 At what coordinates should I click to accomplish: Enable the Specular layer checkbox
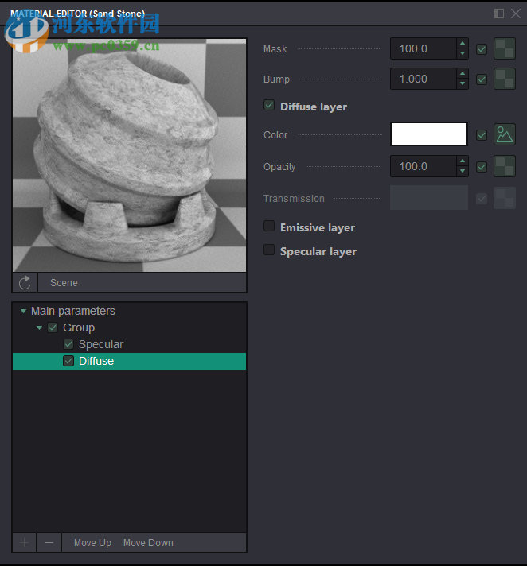coord(269,250)
